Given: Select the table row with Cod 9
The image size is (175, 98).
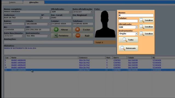Looking at the screenshot, I should pyautogui.click(x=89, y=65).
